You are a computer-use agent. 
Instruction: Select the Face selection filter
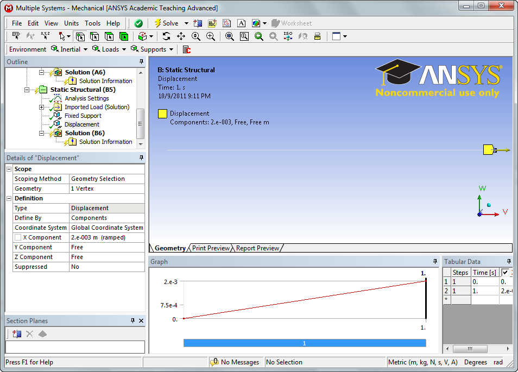coord(109,36)
